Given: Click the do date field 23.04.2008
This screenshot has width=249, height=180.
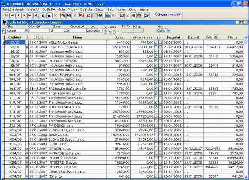Looking at the screenshot, I should (x=94, y=31).
